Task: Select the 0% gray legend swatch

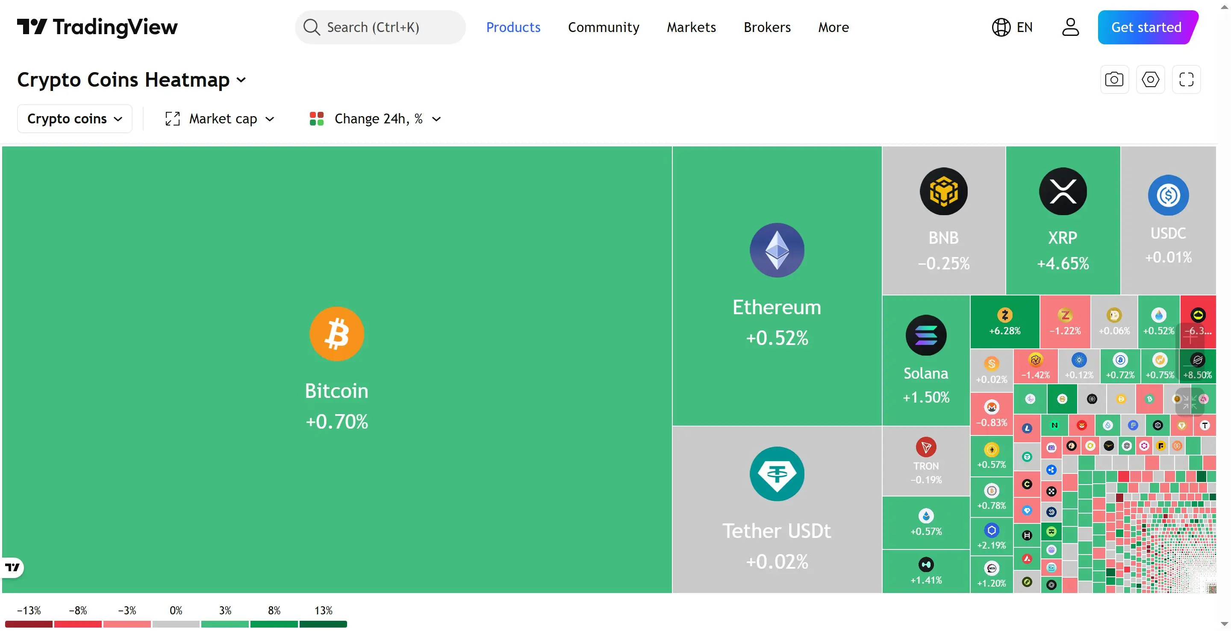Action: click(176, 624)
